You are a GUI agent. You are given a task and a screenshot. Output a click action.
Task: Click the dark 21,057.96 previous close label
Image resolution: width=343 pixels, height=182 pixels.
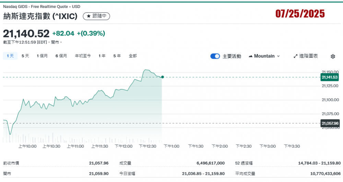pos(330,123)
